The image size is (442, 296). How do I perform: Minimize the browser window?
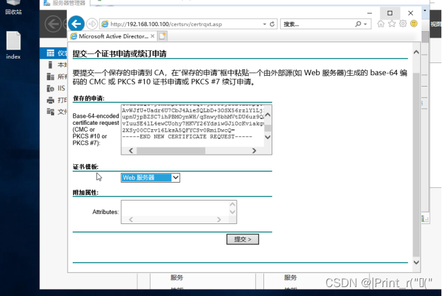coord(369,13)
